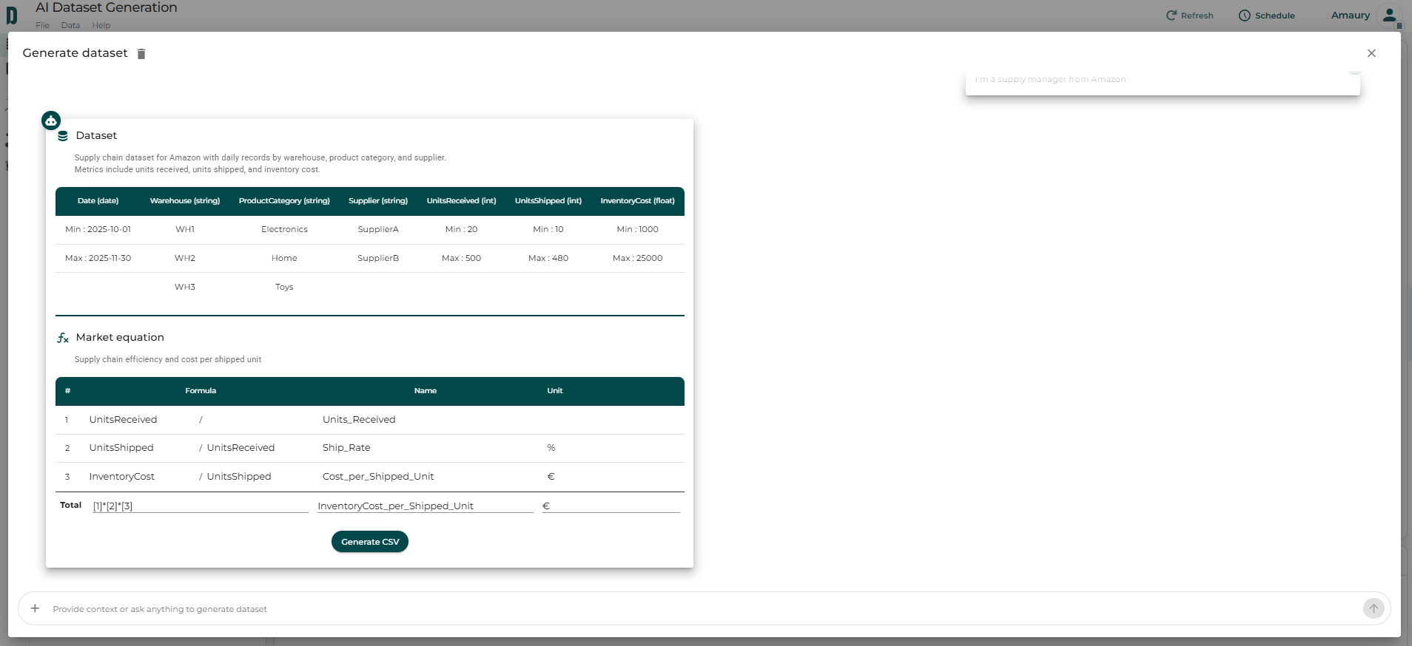Screen dimensions: 1412x646
Task: Open the File menu
Action: (43, 25)
